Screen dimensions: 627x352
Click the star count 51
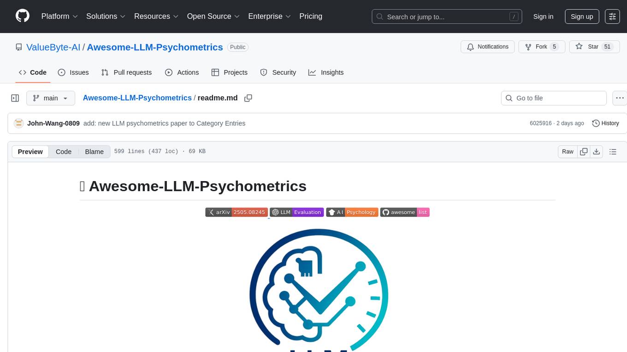click(x=607, y=47)
